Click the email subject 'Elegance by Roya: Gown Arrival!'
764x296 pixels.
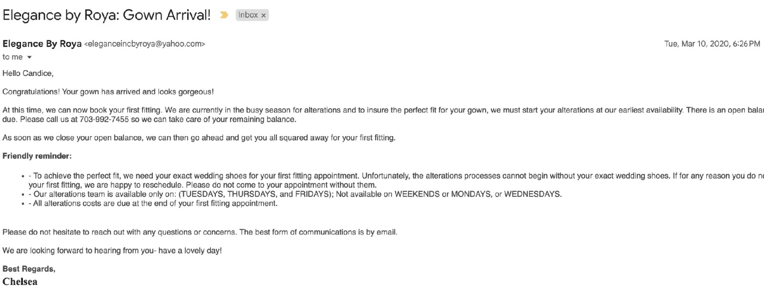pos(106,15)
